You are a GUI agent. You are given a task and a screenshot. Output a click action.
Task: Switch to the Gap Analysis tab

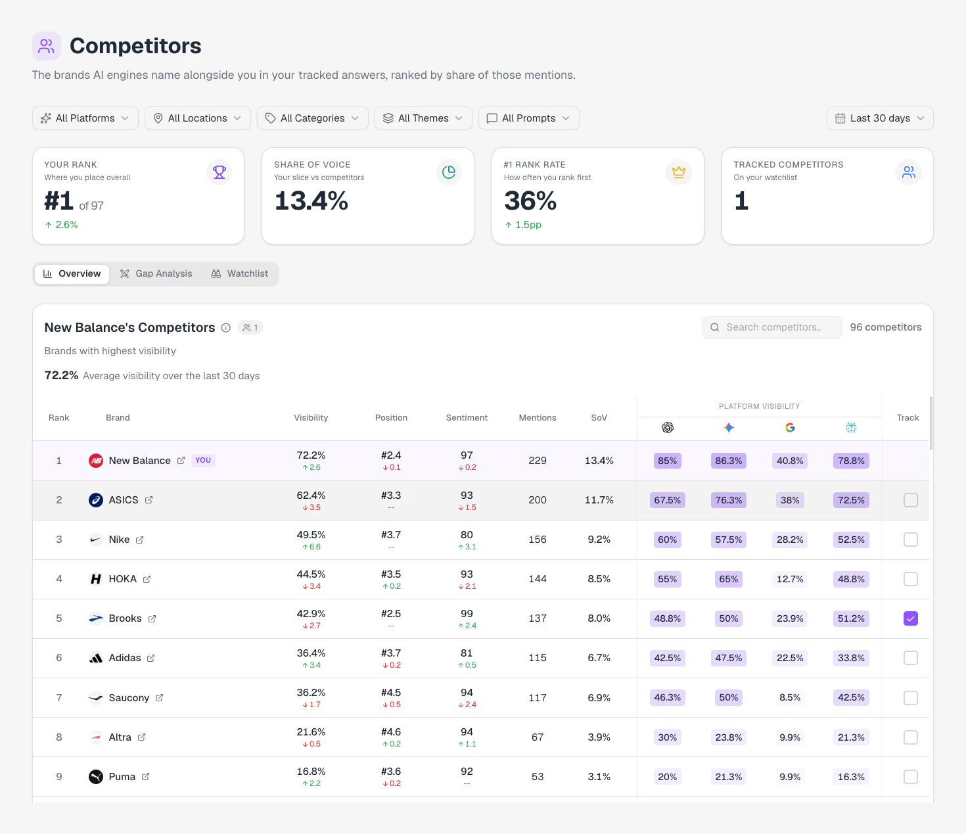pos(156,274)
